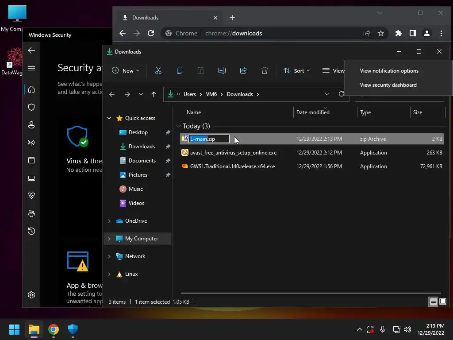This screenshot has width=453, height=340.
Task: Select View notification options menu entry
Action: pyautogui.click(x=389, y=71)
